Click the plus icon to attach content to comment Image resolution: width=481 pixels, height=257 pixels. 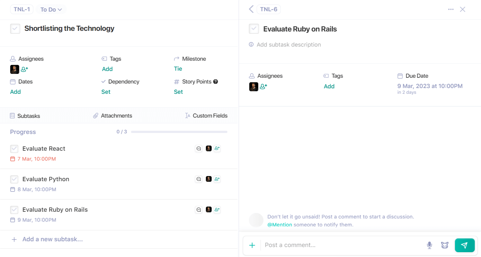coord(252,245)
